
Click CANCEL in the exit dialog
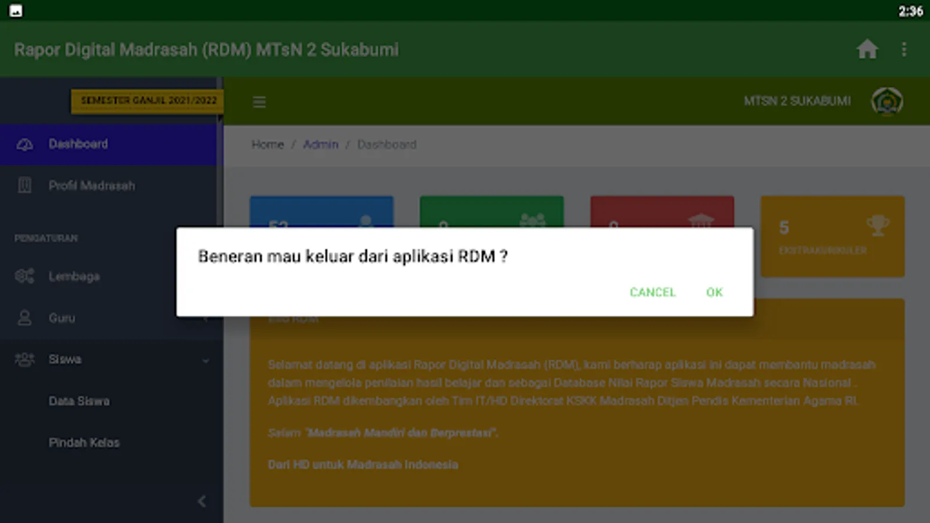653,292
